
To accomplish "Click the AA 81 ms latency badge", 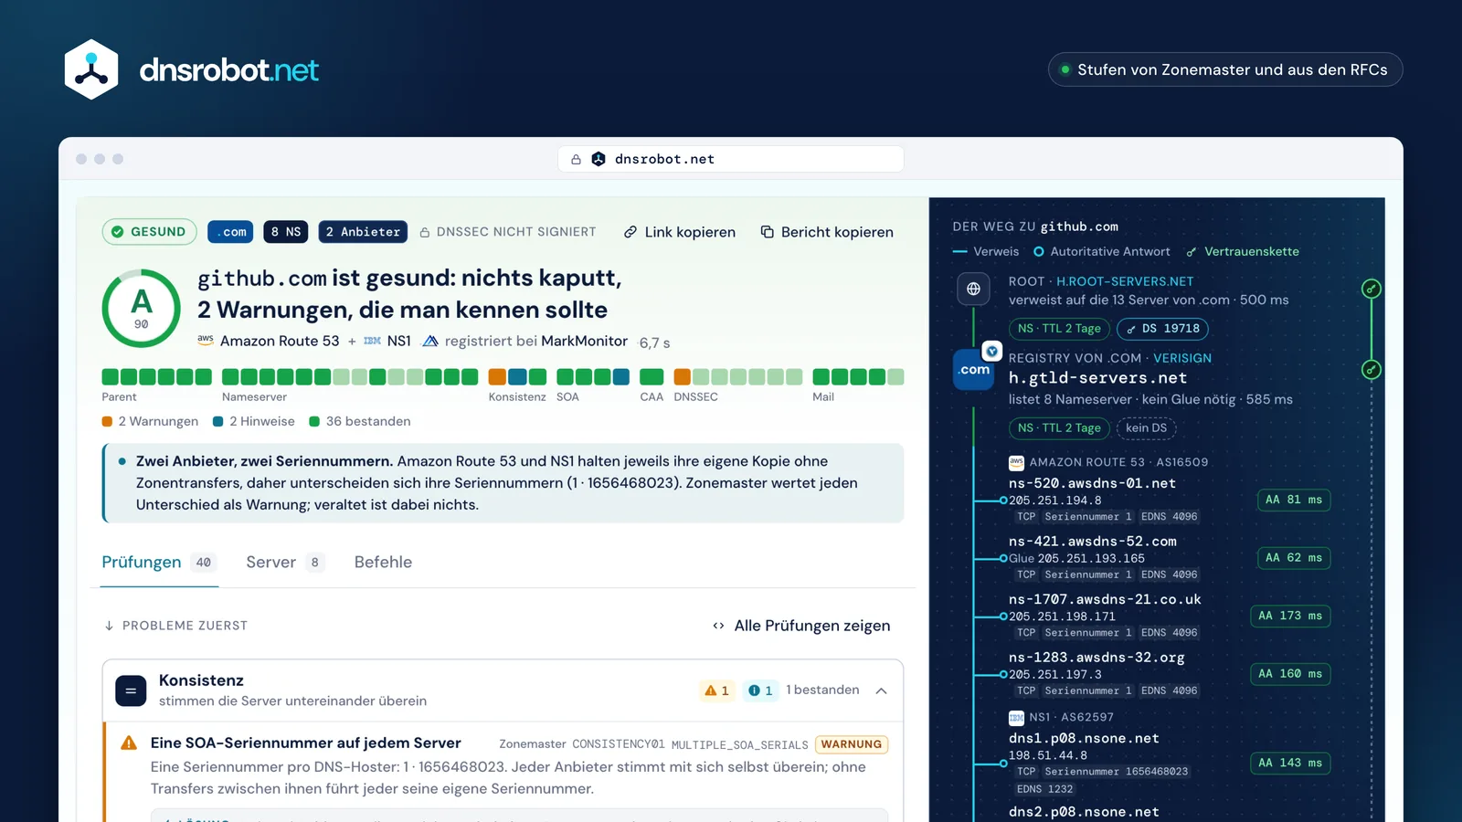I will pyautogui.click(x=1294, y=500).
